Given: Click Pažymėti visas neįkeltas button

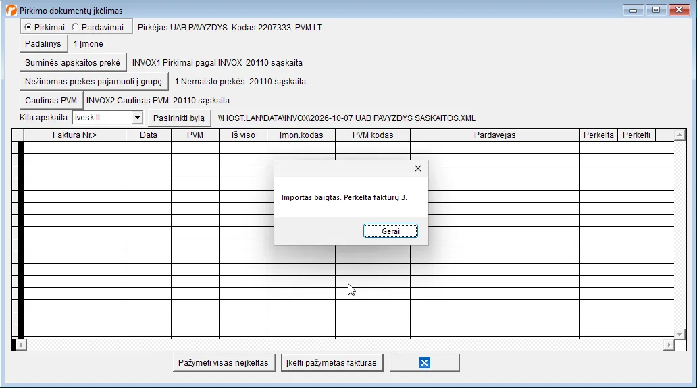Looking at the screenshot, I should point(224,362).
